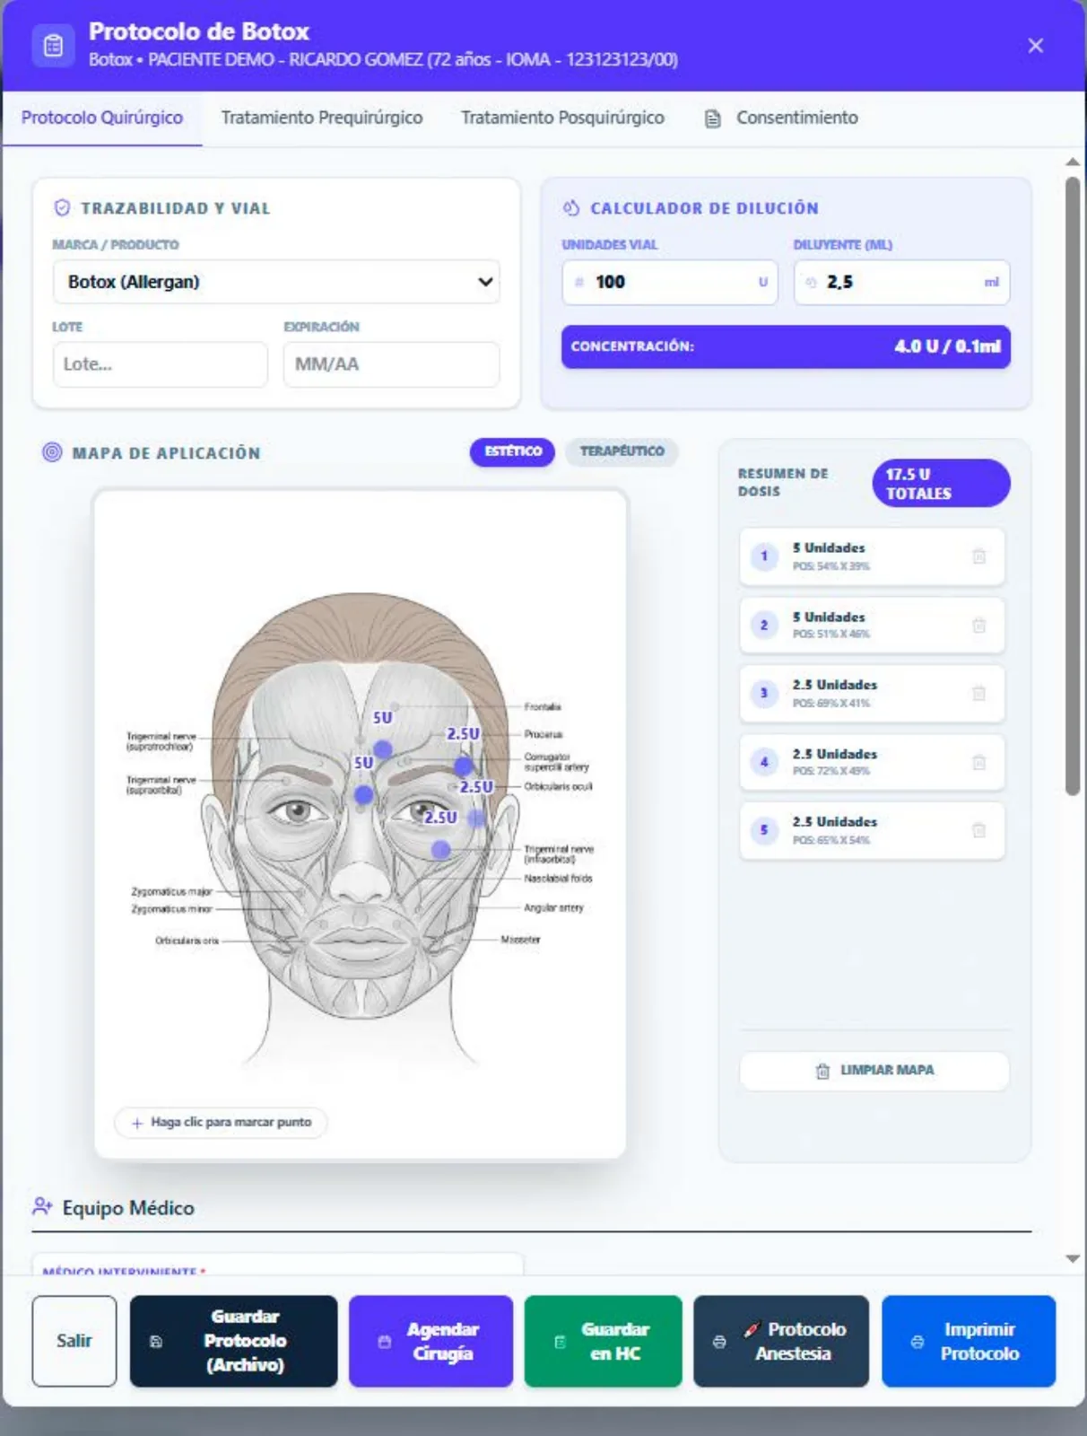The height and width of the screenshot is (1436, 1087).
Task: Click the droplet icon beside Calculador de Dilución
Action: (x=571, y=208)
